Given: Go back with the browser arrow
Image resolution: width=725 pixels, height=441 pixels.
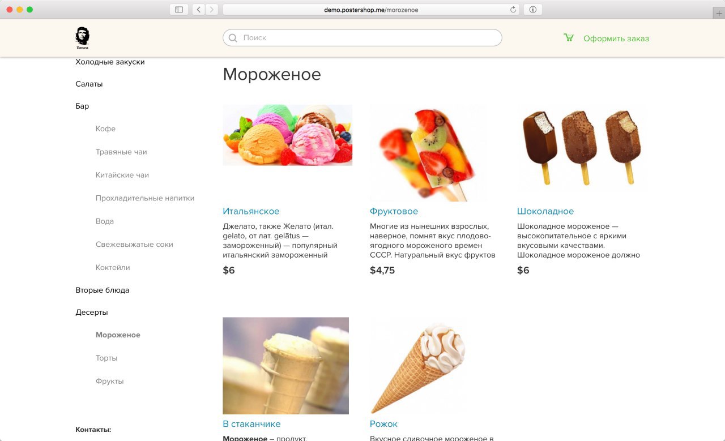Looking at the screenshot, I should (x=199, y=10).
